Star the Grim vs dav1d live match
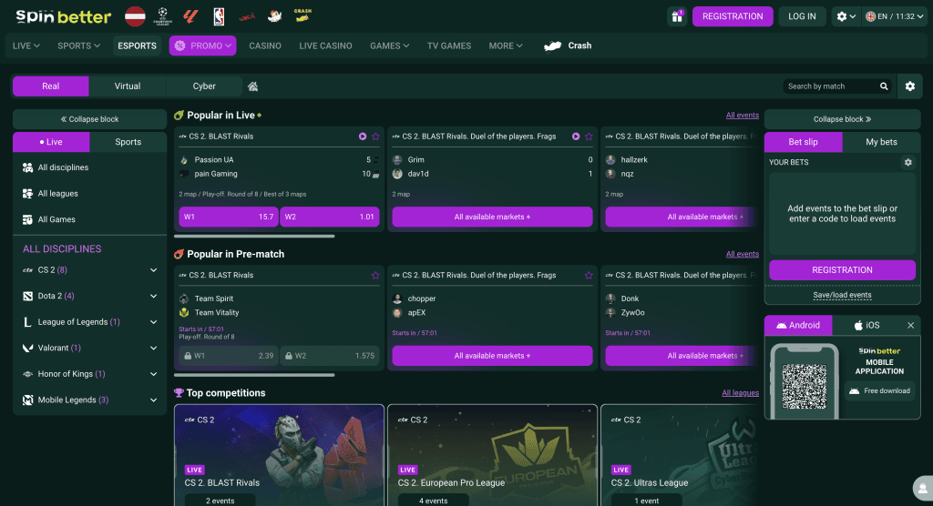Screen dimensions: 933x506 589,137
